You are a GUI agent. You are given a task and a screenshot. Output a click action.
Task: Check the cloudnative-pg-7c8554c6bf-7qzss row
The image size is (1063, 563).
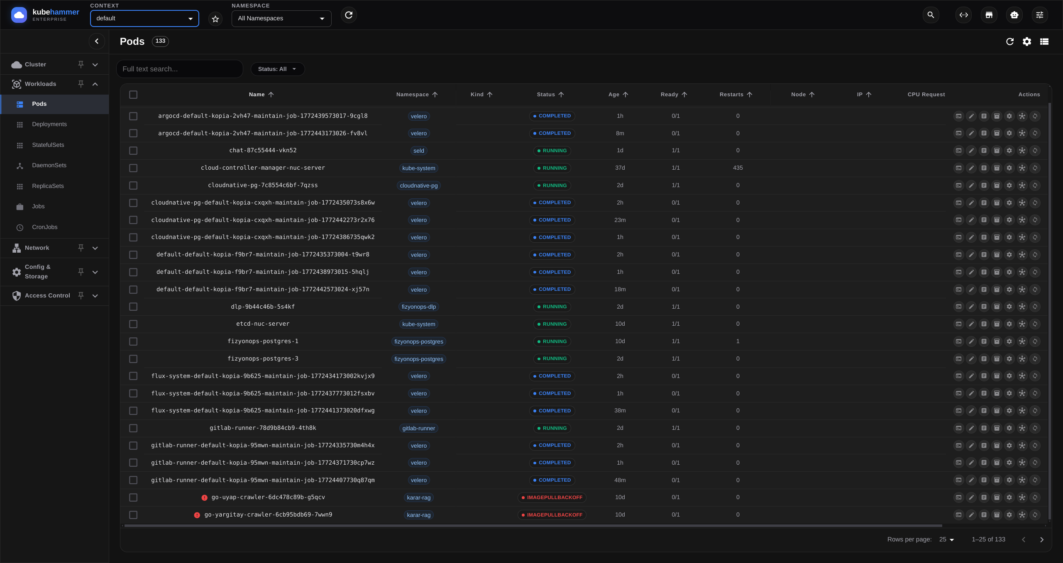pos(133,185)
